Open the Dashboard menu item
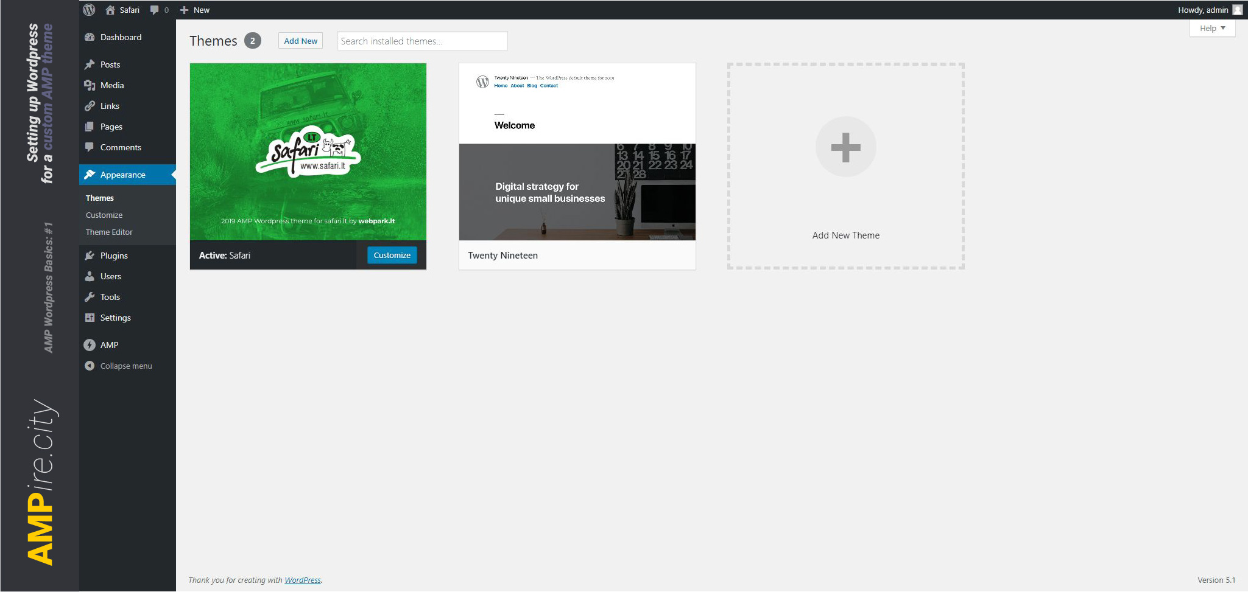The height and width of the screenshot is (592, 1248). pyautogui.click(x=121, y=37)
